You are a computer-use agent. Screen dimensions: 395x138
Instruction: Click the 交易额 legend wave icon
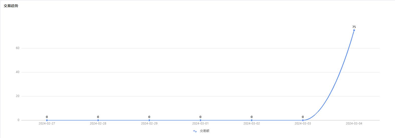coord(195,131)
